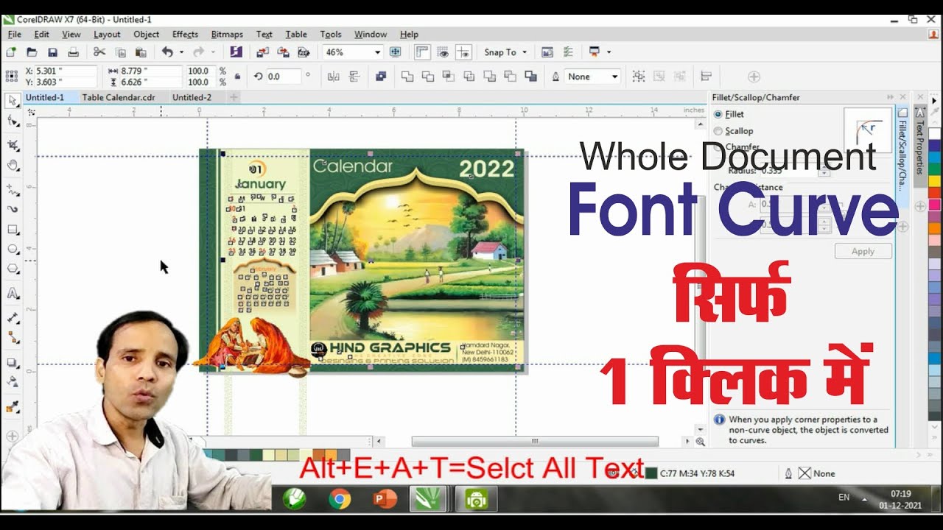This screenshot has height=530, width=943.
Task: Click the Align and Distribute icon
Action: 707,77
